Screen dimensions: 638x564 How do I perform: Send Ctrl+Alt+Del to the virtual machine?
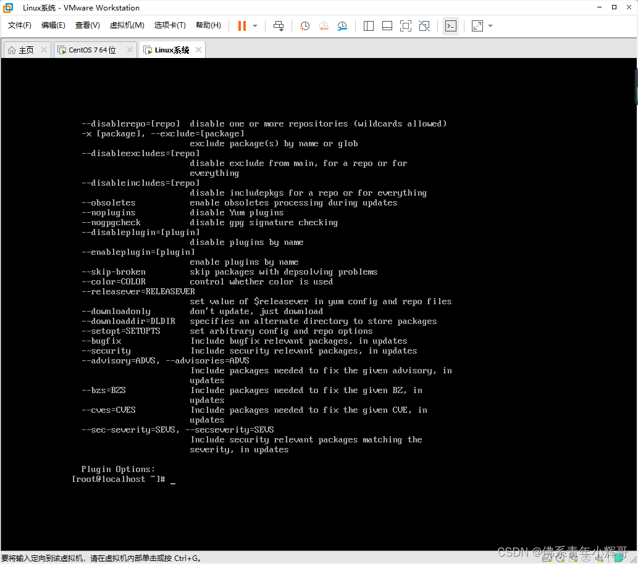point(279,26)
